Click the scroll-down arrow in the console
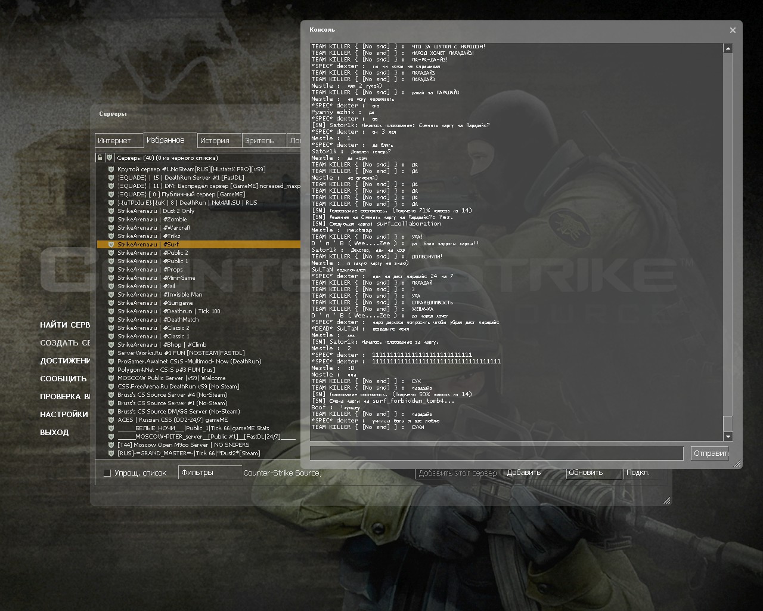Viewport: 763px width, 611px height. coord(728,437)
